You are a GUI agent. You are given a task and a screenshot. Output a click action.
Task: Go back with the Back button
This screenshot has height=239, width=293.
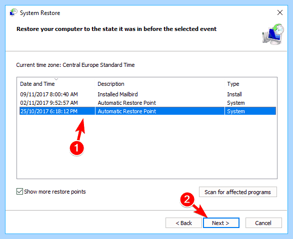183,223
